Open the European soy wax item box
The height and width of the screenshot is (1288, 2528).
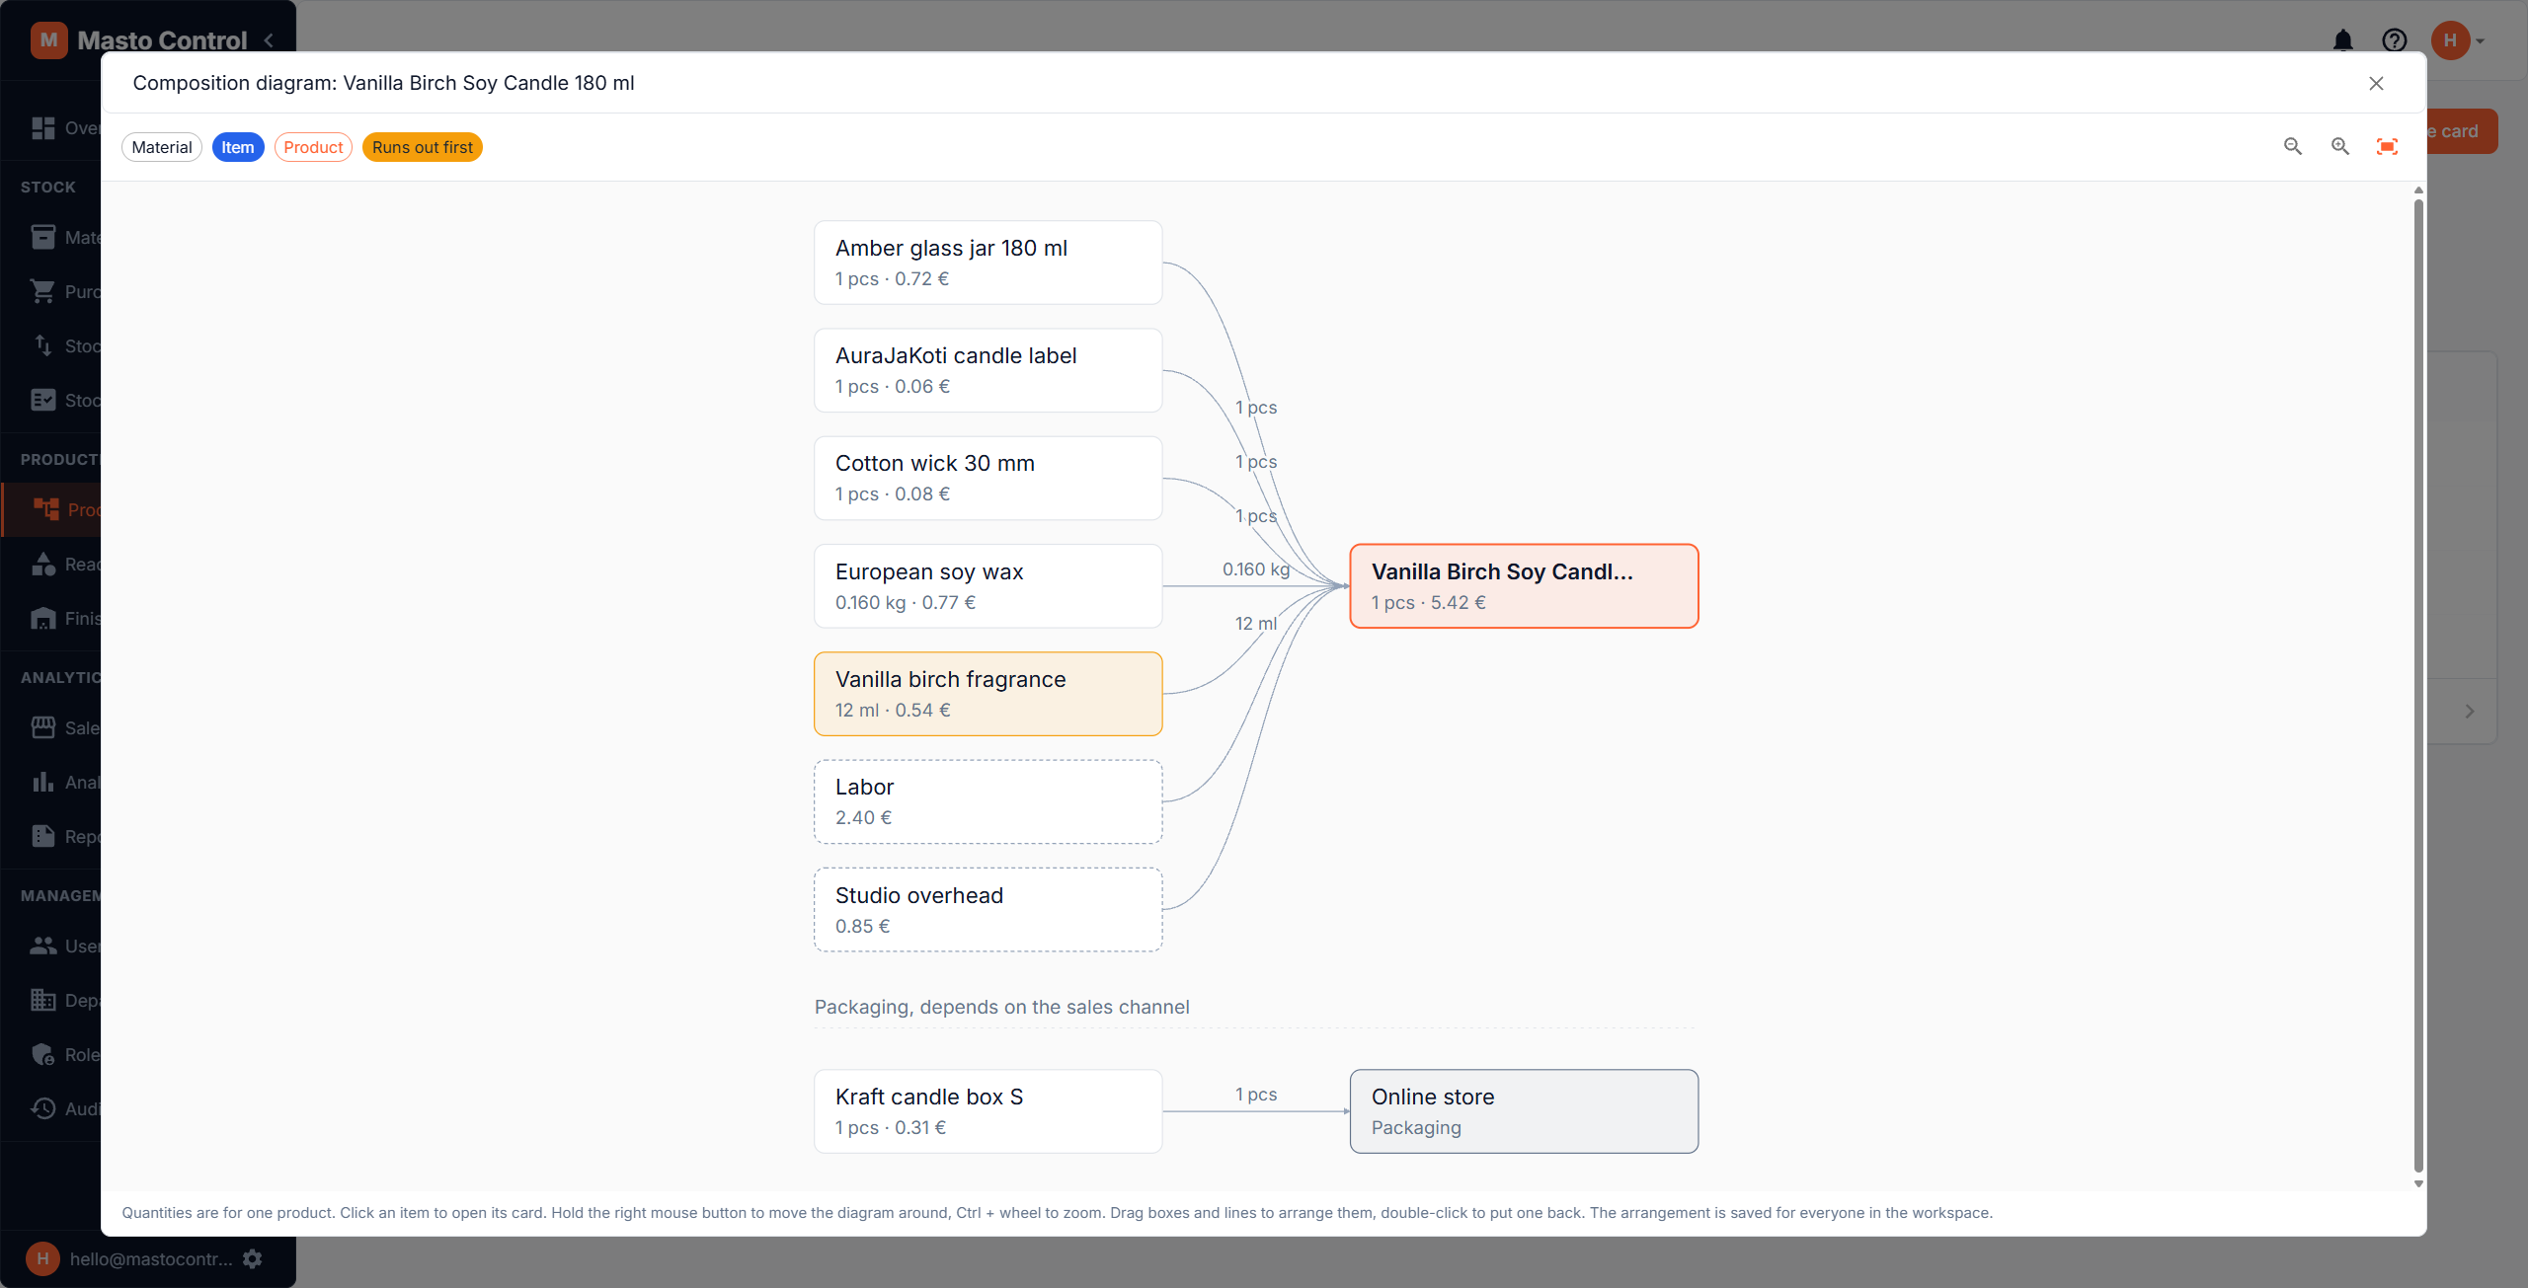click(988, 586)
